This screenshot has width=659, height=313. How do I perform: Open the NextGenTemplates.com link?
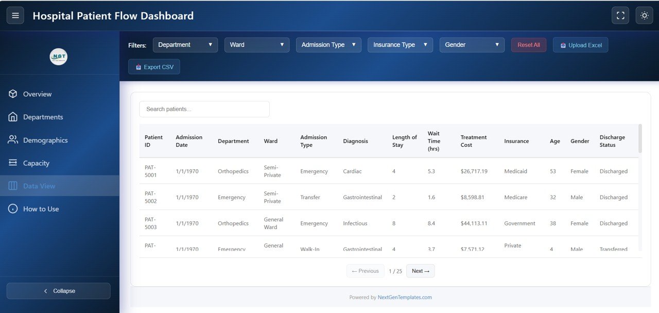tap(405, 297)
